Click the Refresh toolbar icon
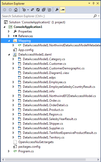 38,10
